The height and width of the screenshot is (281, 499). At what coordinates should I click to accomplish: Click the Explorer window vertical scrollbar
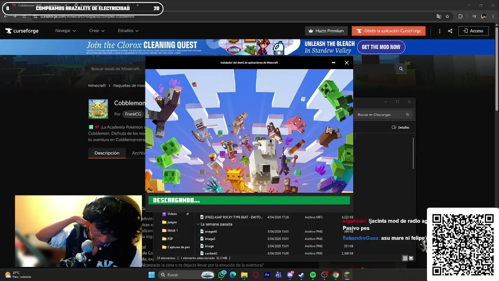413,153
